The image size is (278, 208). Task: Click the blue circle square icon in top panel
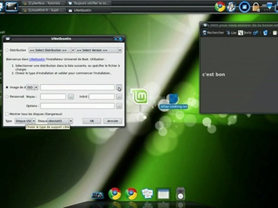coord(244,7)
